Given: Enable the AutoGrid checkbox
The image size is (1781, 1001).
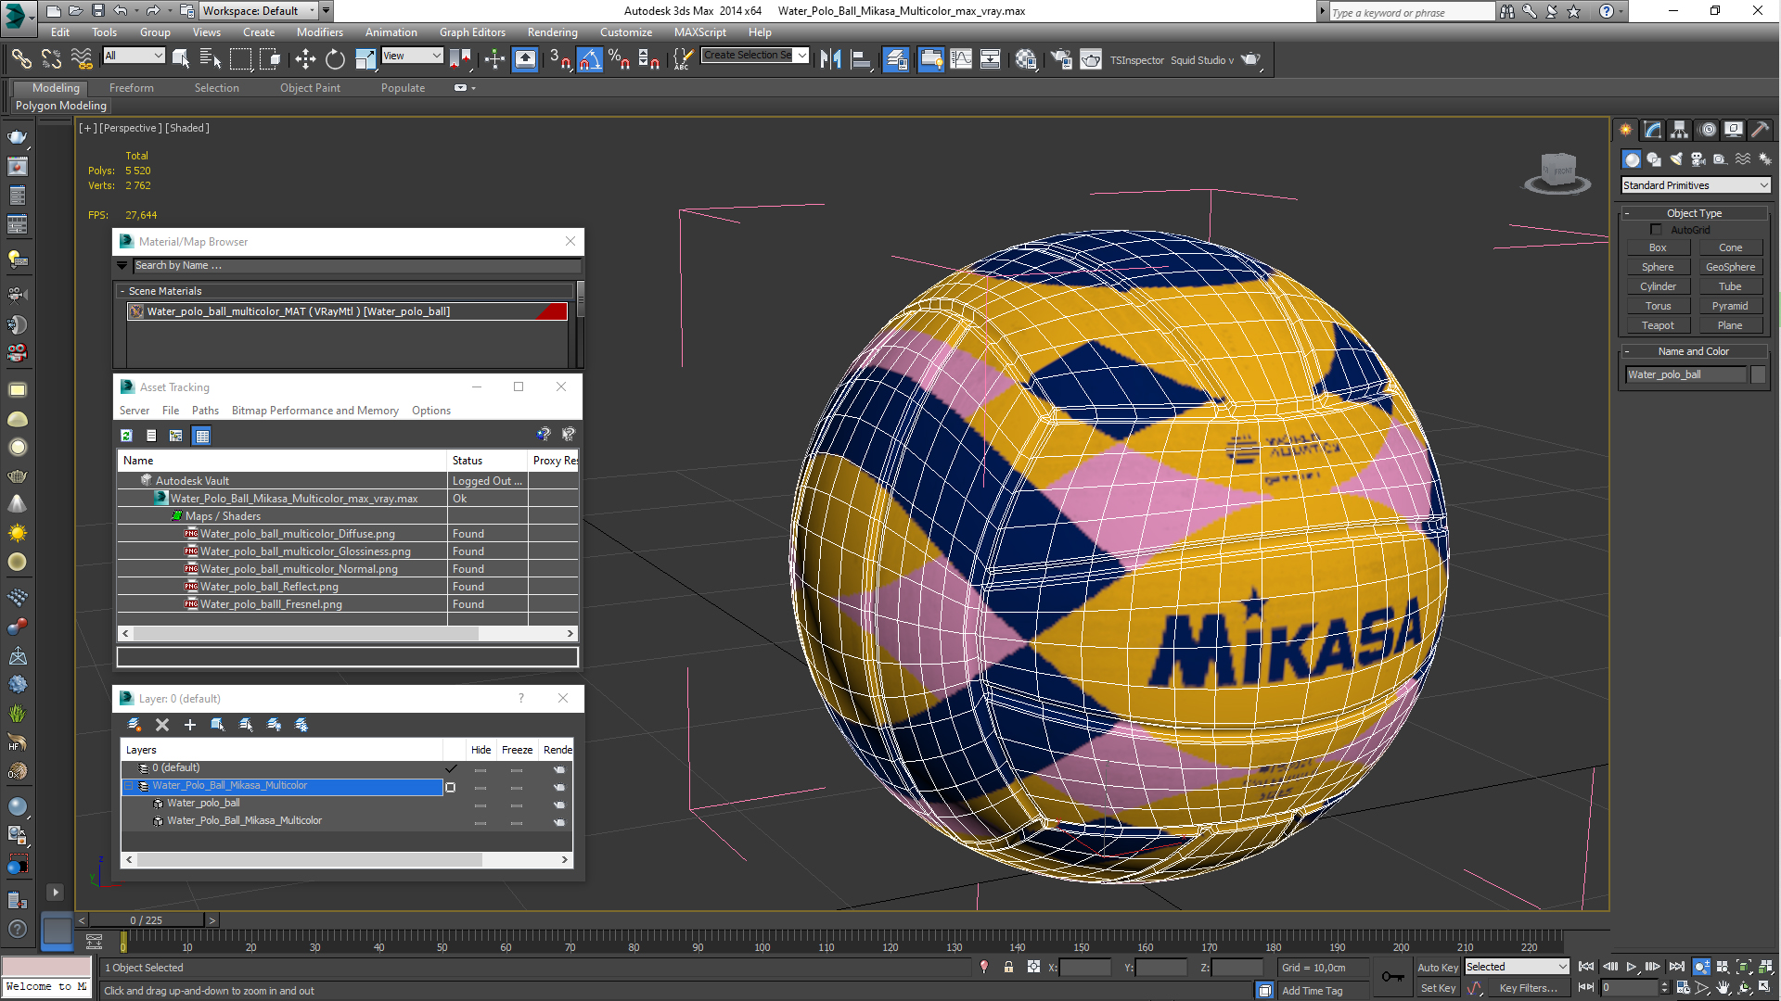Looking at the screenshot, I should pos(1656,230).
